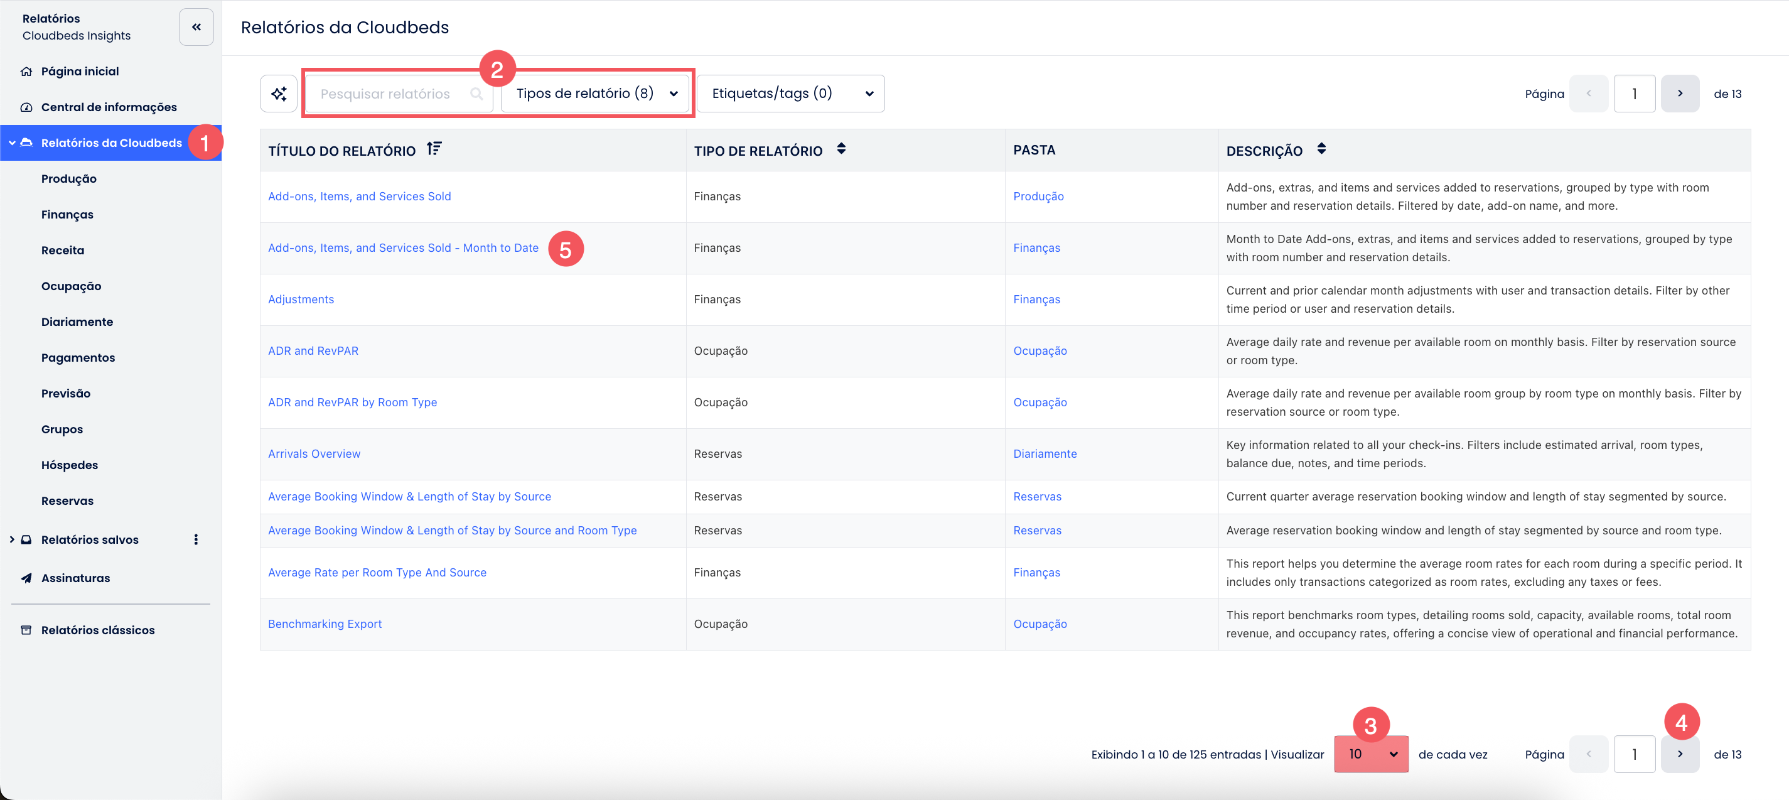
Task: Expand the Relatórios salvos section
Action: click(x=12, y=539)
